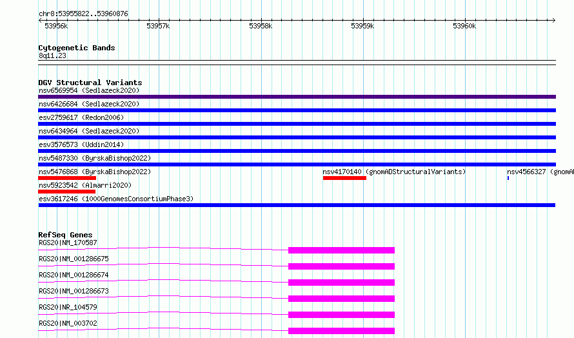This screenshot has height=338, width=574.
Task: Click the small blue nsv4566327 marker
Action: coord(508,178)
